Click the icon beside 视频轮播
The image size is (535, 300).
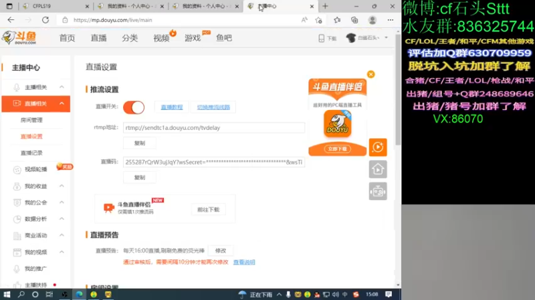click(x=17, y=169)
